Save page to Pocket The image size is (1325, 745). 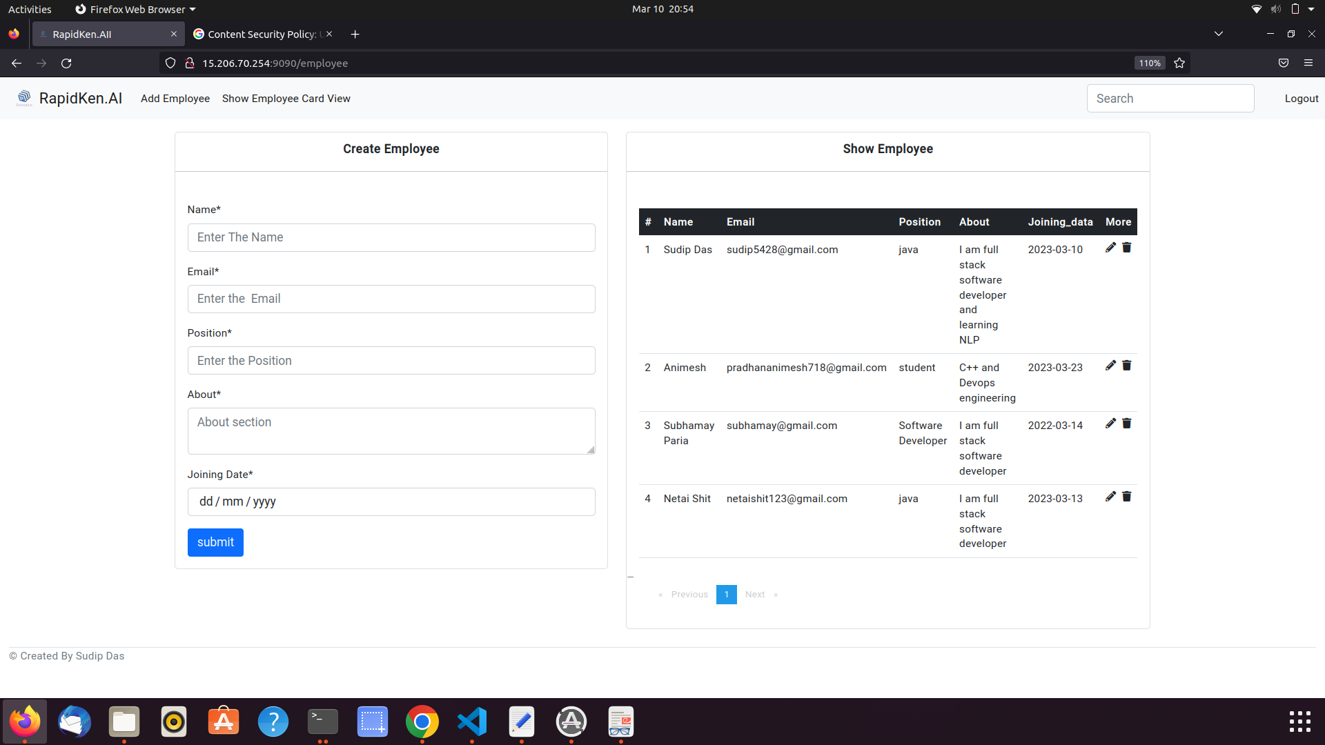click(1284, 63)
